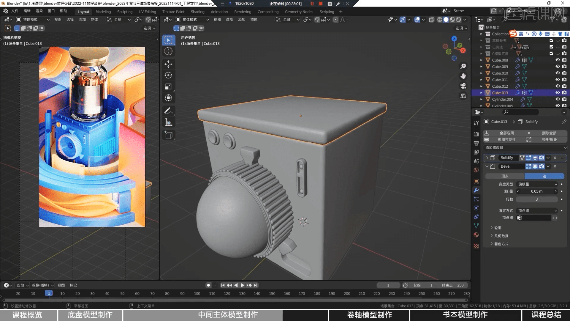Toggle the camera view icon
The width and height of the screenshot is (570, 321).
pos(463,86)
